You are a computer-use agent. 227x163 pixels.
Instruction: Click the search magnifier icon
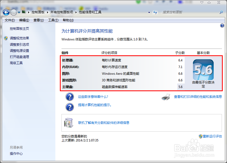[x=221, y=12]
